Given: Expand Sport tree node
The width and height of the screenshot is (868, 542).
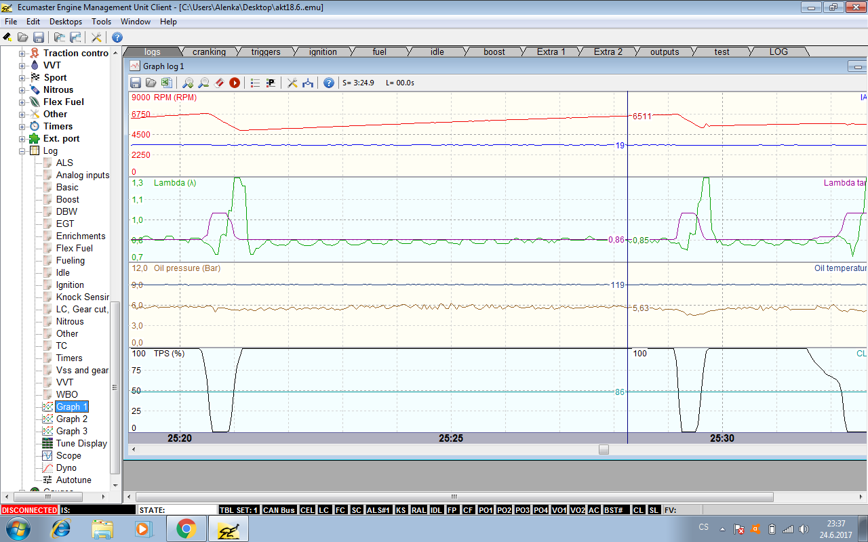Looking at the screenshot, I should pyautogui.click(x=22, y=77).
